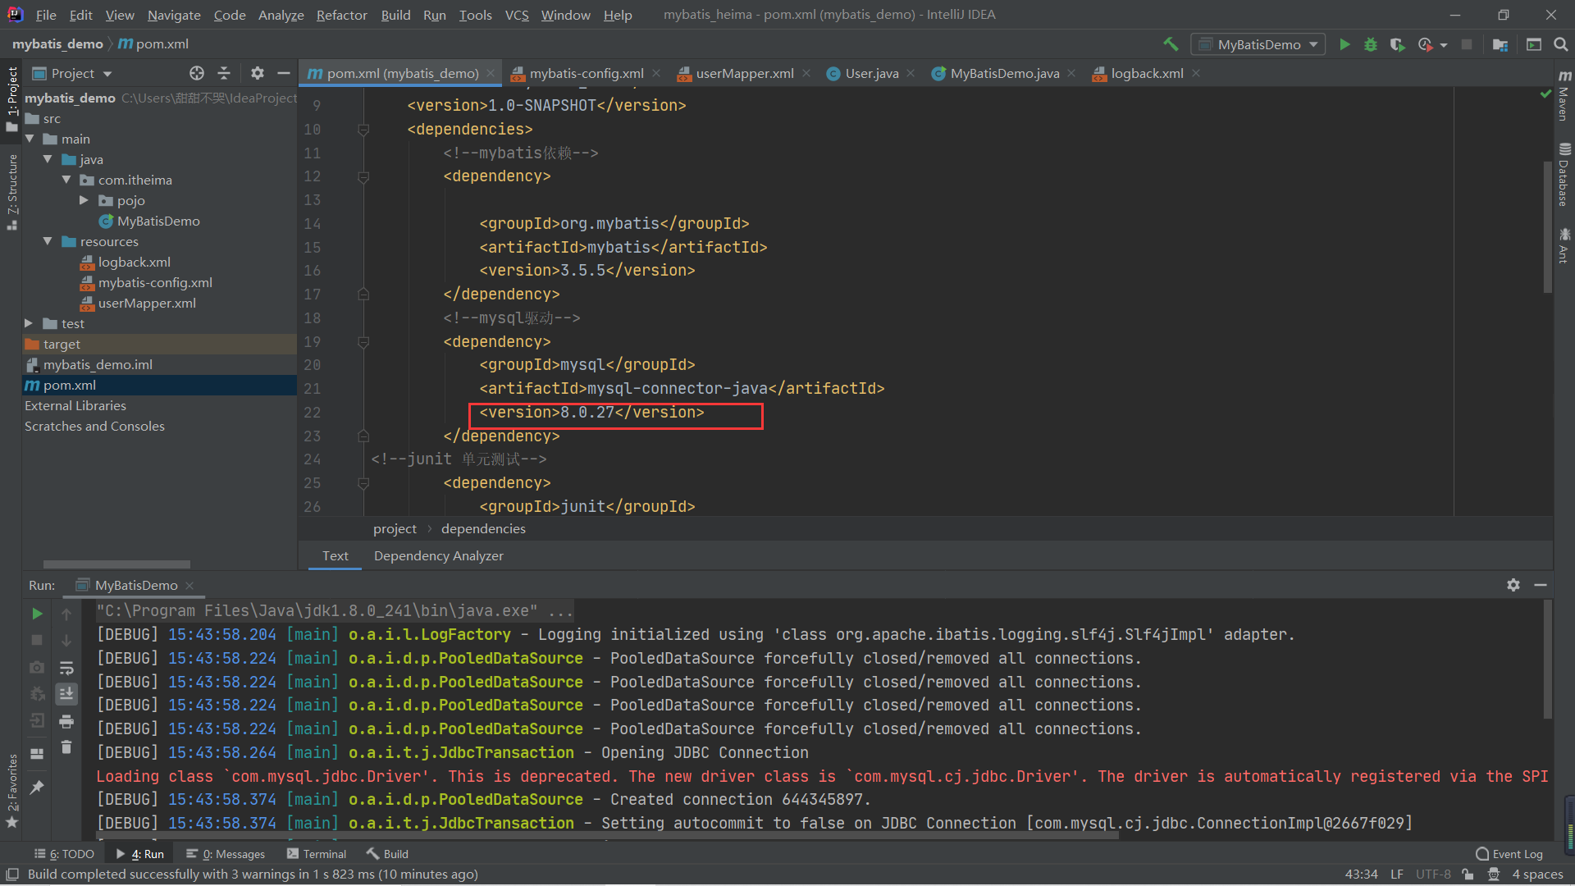Expand the pojo package folder
The height and width of the screenshot is (886, 1575).
(x=84, y=200)
